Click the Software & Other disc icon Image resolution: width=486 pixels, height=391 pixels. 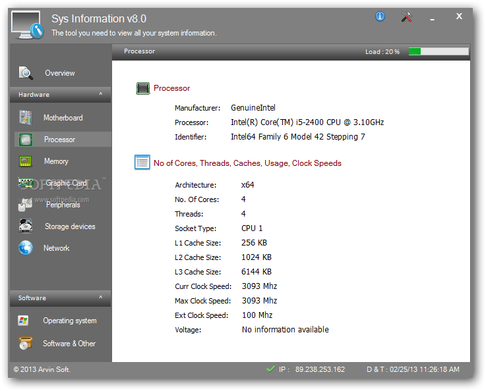pos(25,344)
